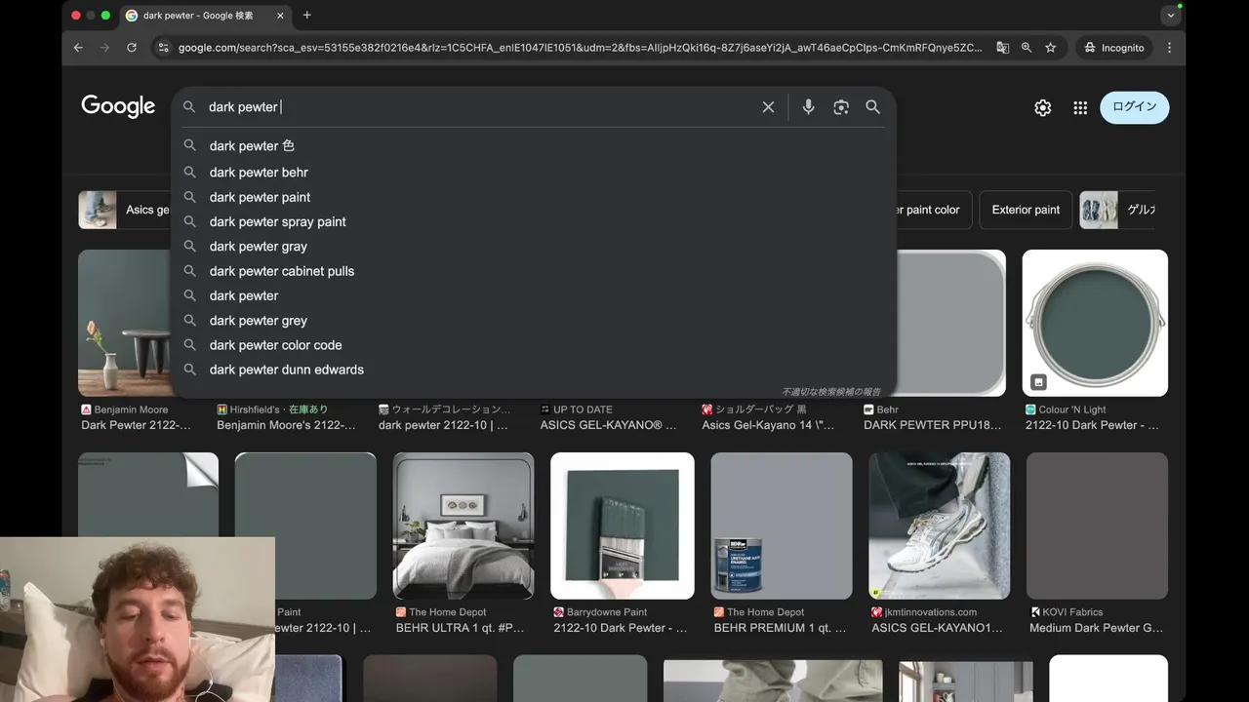Open a new tab with plus icon
This screenshot has height=702, width=1249.
pos(306,15)
